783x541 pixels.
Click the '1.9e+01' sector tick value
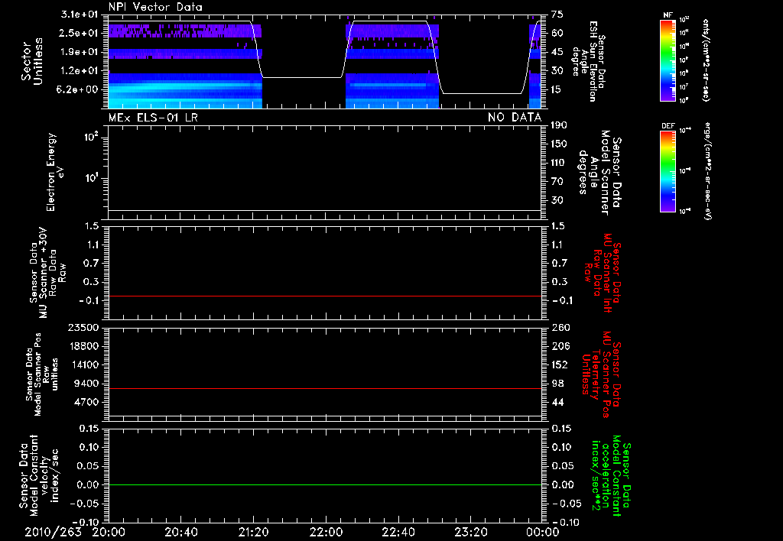pos(80,52)
